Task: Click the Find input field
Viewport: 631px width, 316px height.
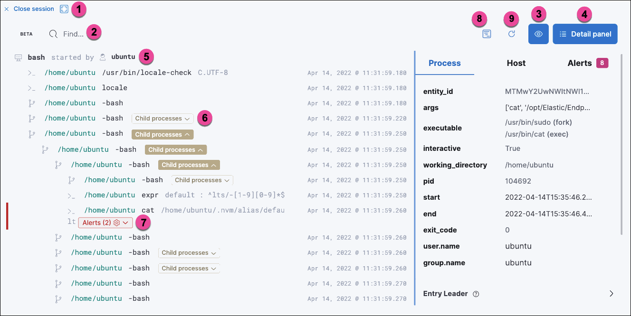Action: (76, 34)
